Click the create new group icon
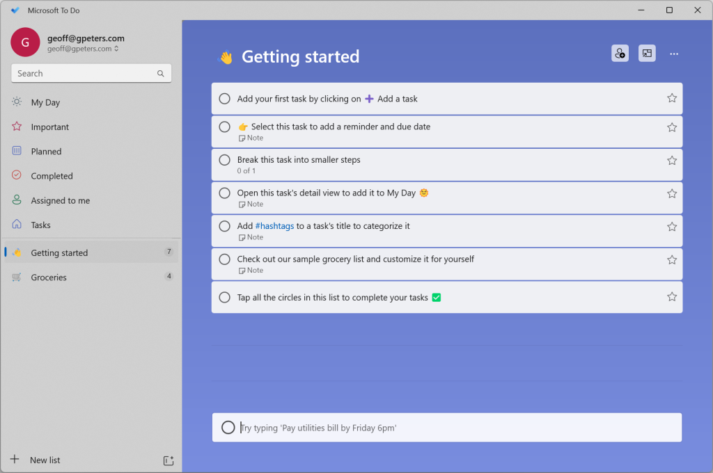 pyautogui.click(x=168, y=460)
